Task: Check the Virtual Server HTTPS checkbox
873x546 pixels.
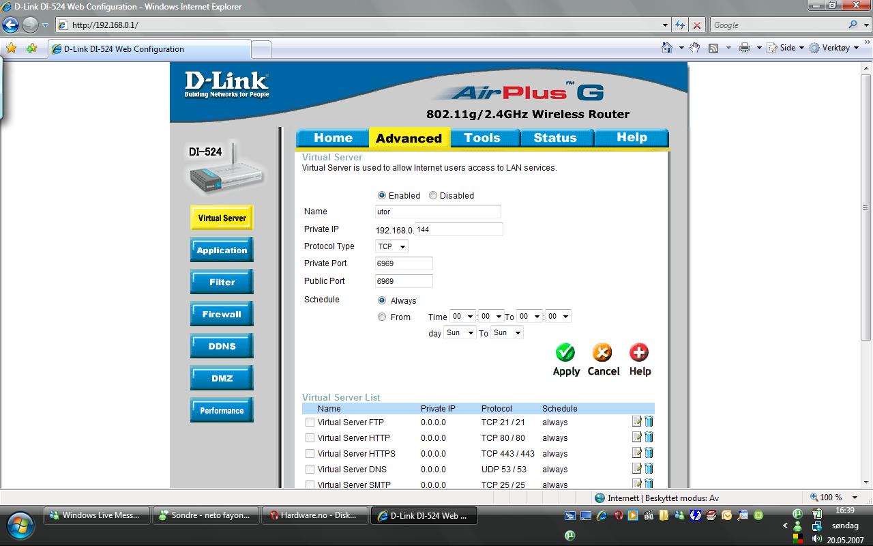Action: [x=310, y=453]
